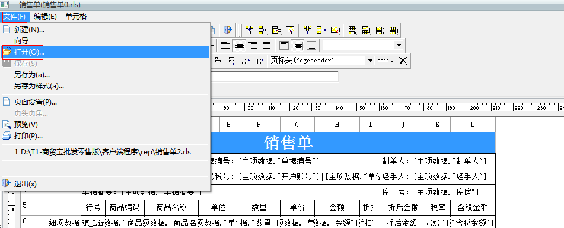Select row header 6 细项数据
The width and height of the screenshot is (564, 228).
point(51,222)
